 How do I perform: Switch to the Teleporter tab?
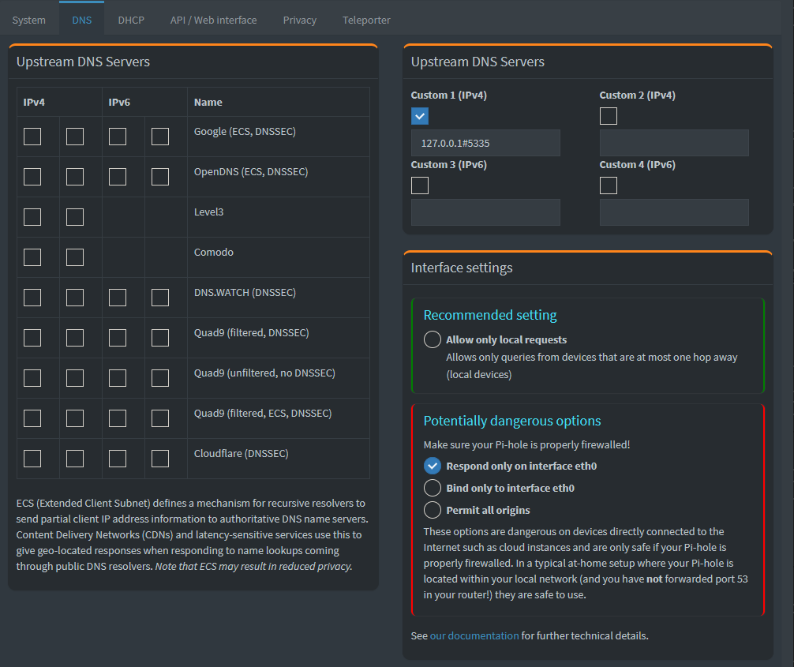(366, 21)
